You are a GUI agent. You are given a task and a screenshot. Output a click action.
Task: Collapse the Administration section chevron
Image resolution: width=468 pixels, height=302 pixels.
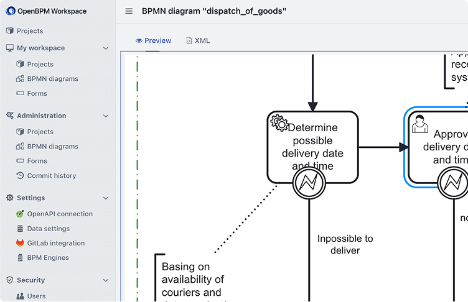pyautogui.click(x=106, y=116)
